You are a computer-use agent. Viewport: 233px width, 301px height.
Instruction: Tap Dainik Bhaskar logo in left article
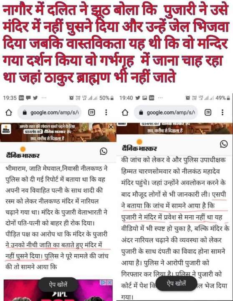23,153
